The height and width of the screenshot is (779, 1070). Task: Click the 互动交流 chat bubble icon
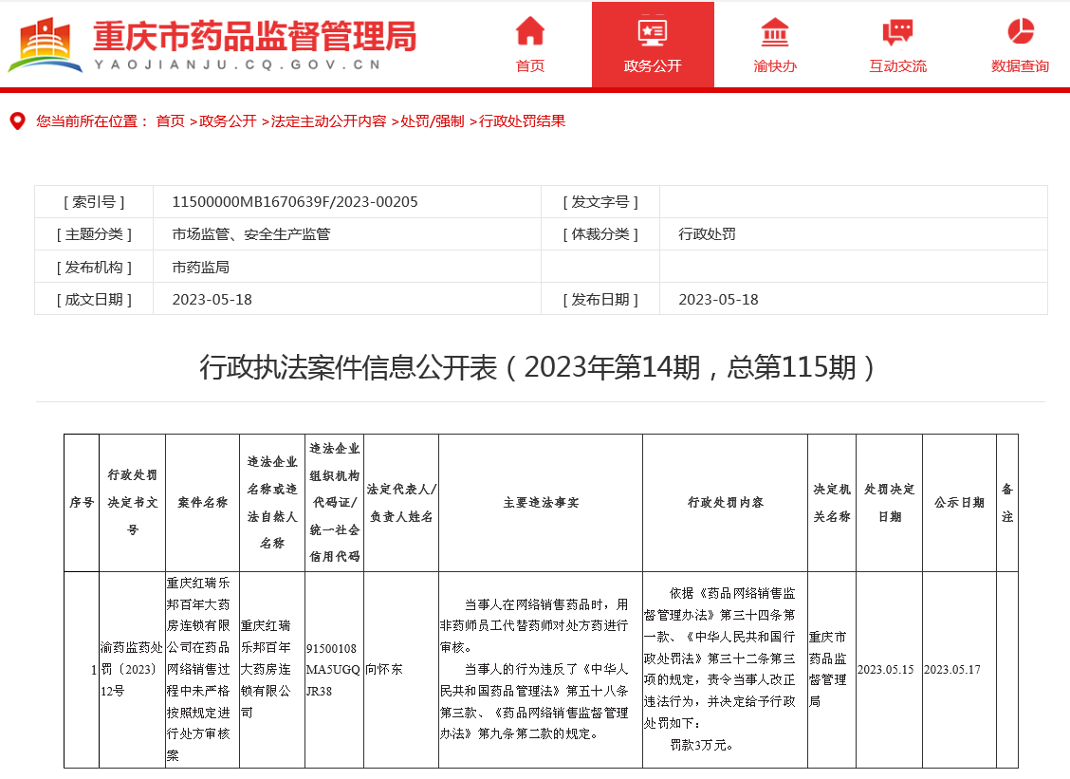(897, 31)
